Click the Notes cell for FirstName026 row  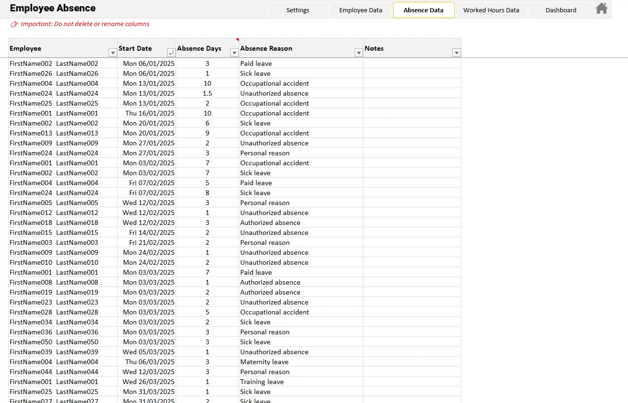coord(412,73)
